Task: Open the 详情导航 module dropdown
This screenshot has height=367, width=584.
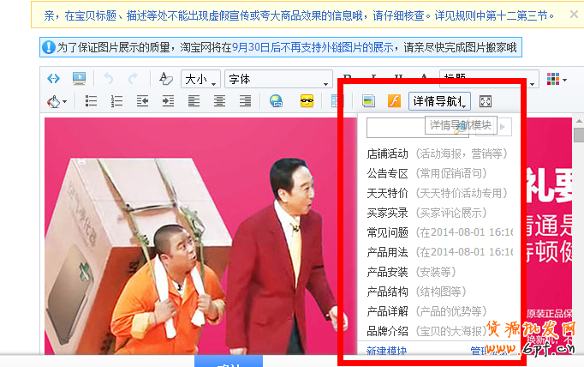Action: coord(439,101)
